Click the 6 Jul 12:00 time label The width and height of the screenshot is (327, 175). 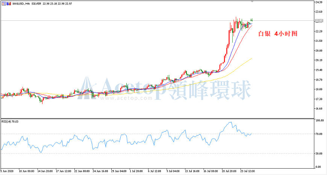(155, 171)
